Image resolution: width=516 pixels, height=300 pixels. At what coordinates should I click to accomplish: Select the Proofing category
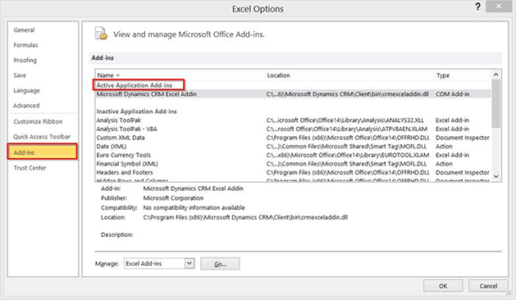(x=25, y=60)
